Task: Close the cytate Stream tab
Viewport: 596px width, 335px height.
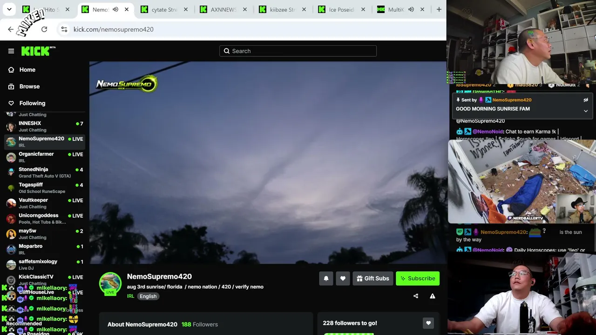Action: coord(186,9)
